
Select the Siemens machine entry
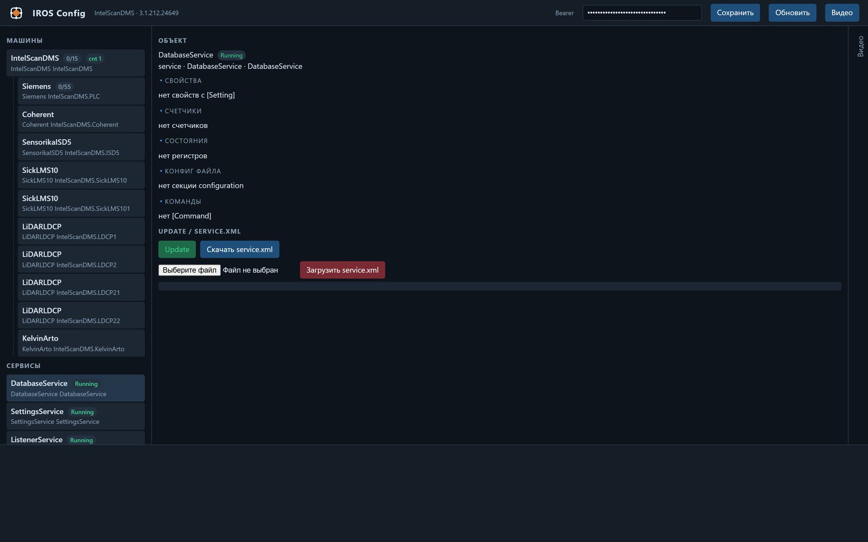click(x=81, y=91)
